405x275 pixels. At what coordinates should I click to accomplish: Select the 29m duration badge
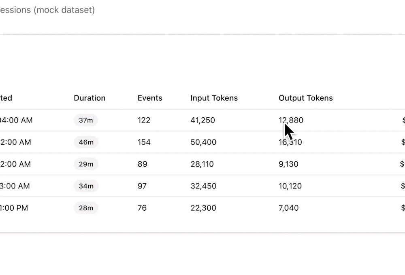point(86,164)
